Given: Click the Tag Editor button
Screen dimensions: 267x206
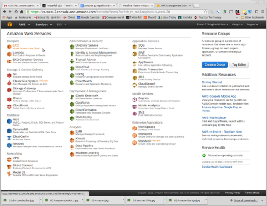Looking at the screenshot, I should (239, 65).
